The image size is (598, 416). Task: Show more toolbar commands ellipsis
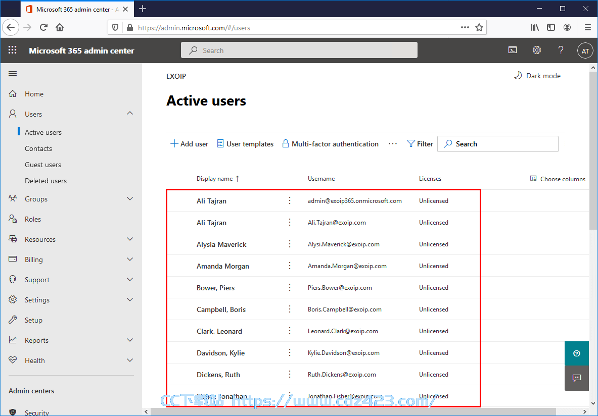(x=393, y=143)
